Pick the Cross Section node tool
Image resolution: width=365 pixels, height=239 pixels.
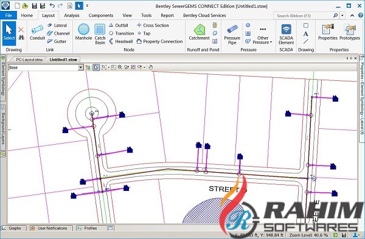153,26
